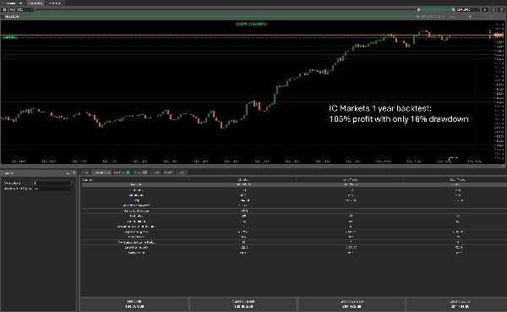Screen dimensions: 507x312
Task: Click the start handle of the date range slider
Action: 419,9
